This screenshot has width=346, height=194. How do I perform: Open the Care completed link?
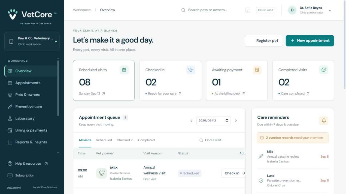[x=294, y=93]
